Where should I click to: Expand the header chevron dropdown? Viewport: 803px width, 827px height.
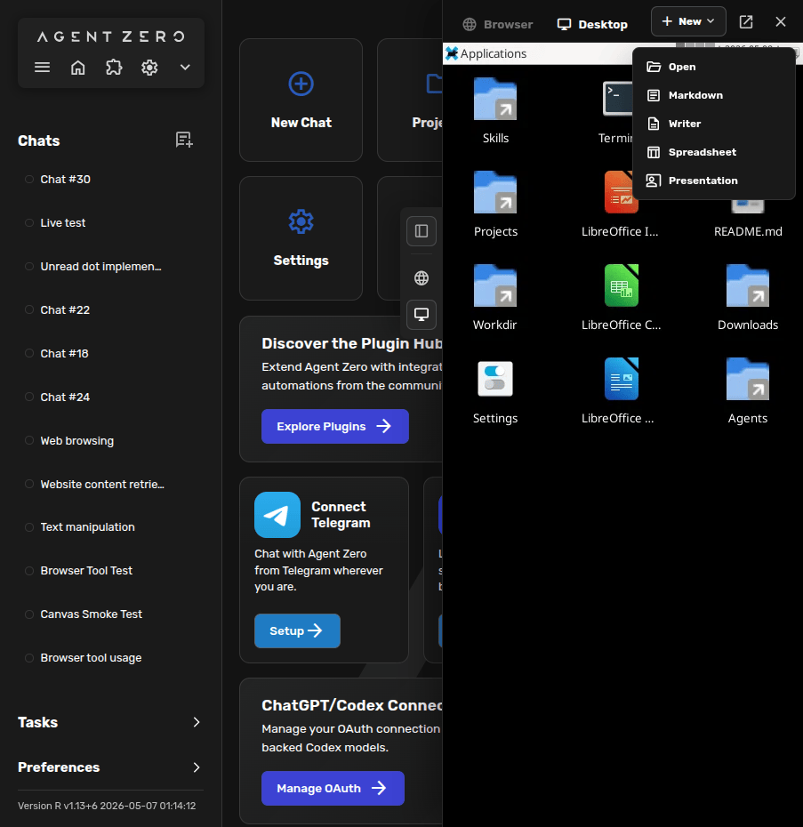[x=185, y=68]
